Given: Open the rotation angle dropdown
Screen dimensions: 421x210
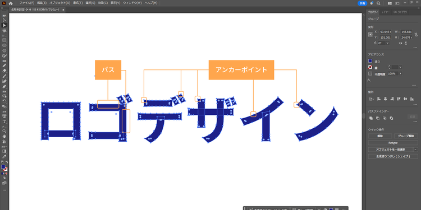Looking at the screenshot, I should pyautogui.click(x=387, y=43).
